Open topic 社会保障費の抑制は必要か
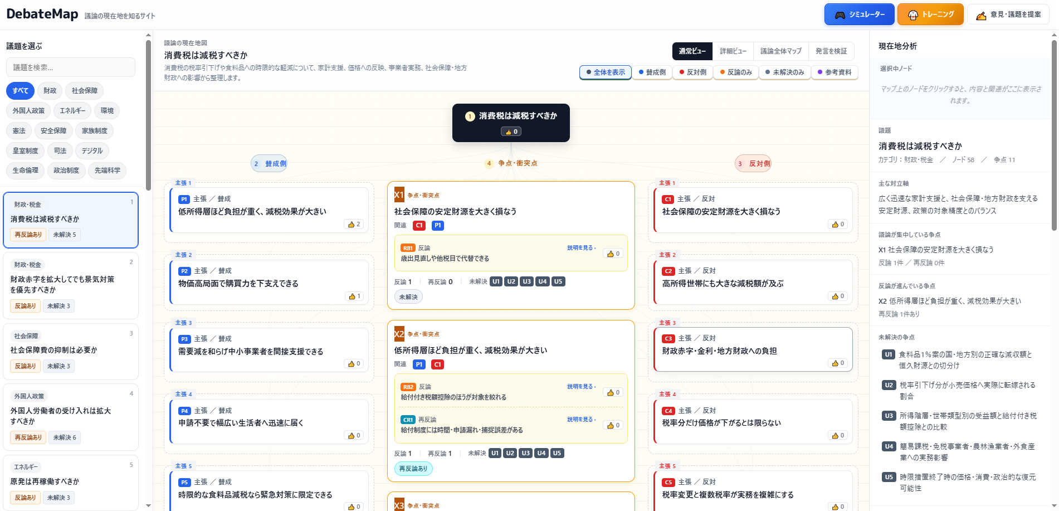This screenshot has width=1059, height=511. [71, 352]
